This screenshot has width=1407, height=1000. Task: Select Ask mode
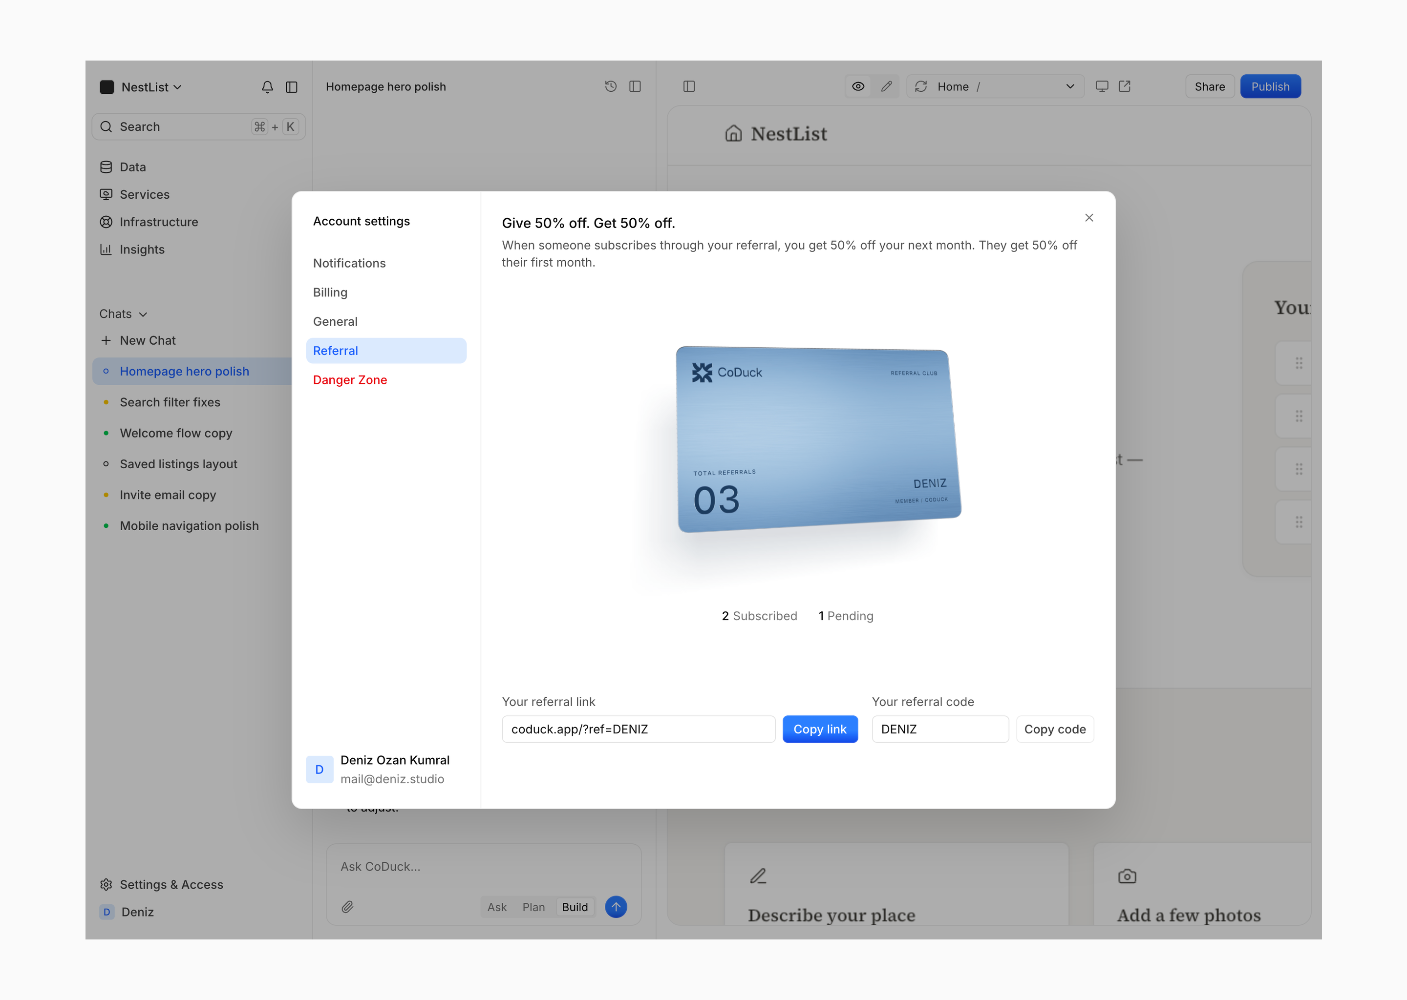tap(497, 907)
